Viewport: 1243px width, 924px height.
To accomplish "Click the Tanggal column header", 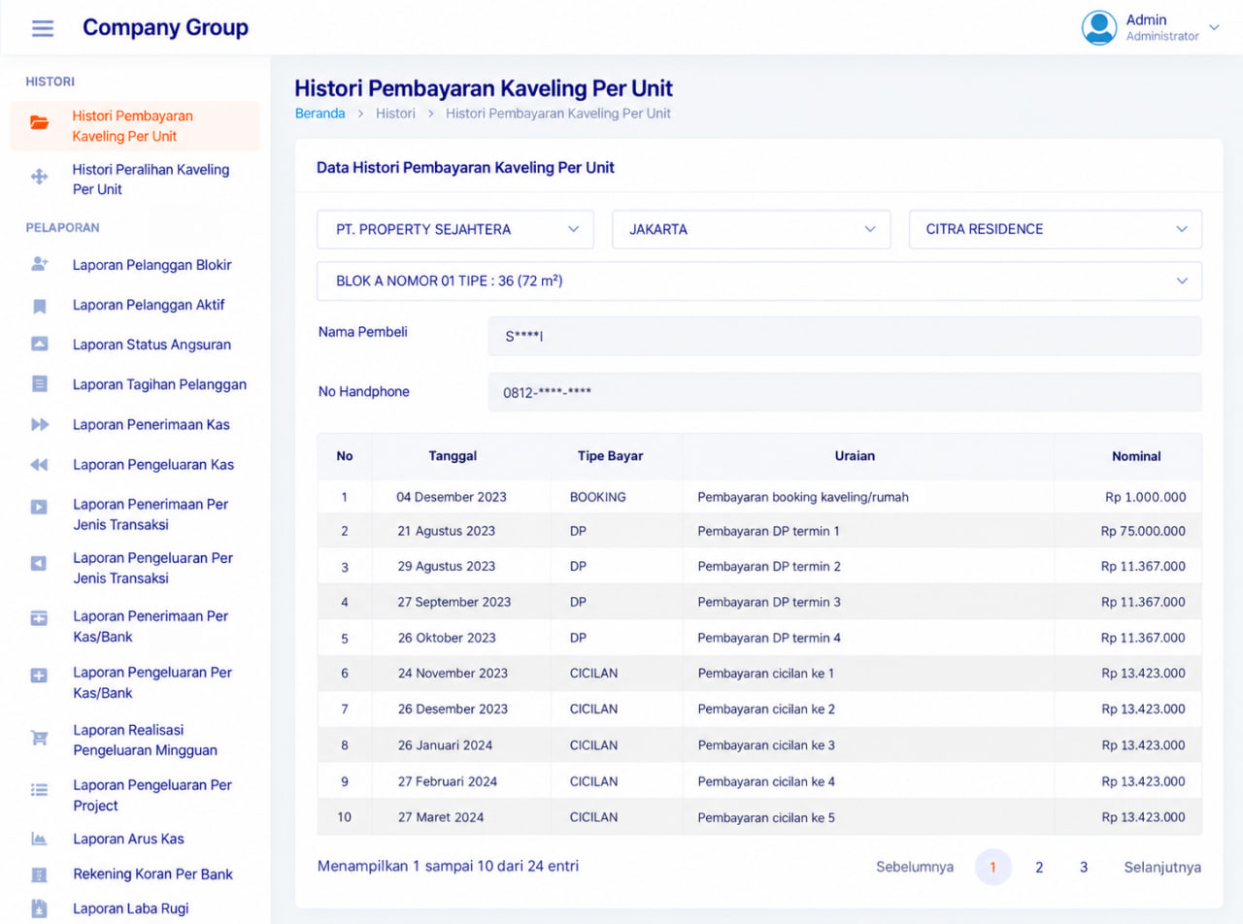I will 453,456.
